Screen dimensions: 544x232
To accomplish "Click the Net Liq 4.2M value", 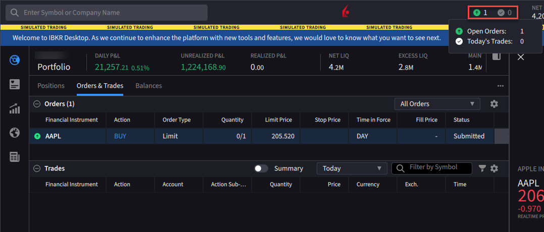I will click(336, 67).
